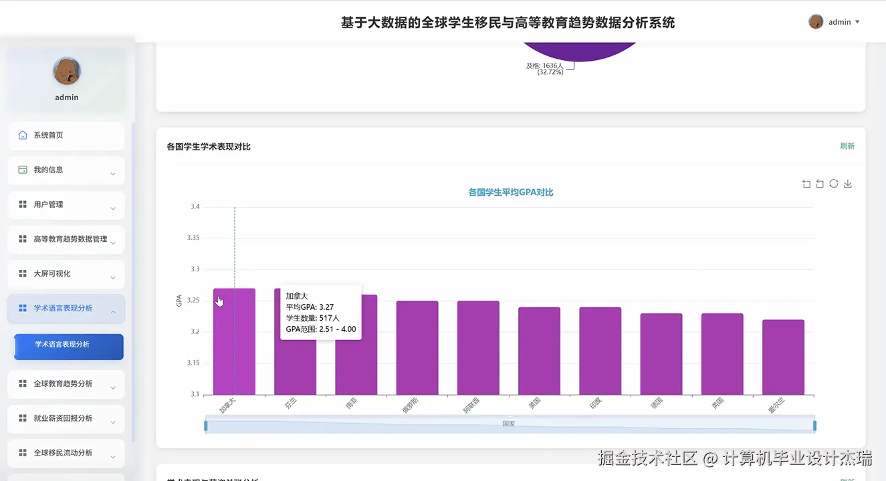Download the GPA chart as image

(x=848, y=184)
